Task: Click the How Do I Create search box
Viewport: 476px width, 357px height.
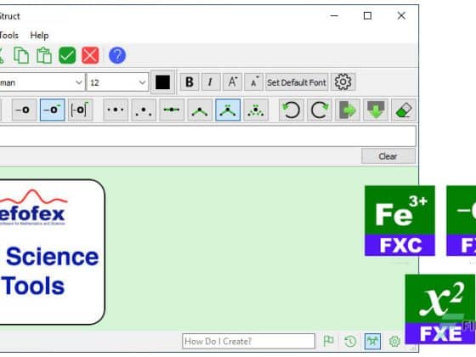Action: point(248,341)
